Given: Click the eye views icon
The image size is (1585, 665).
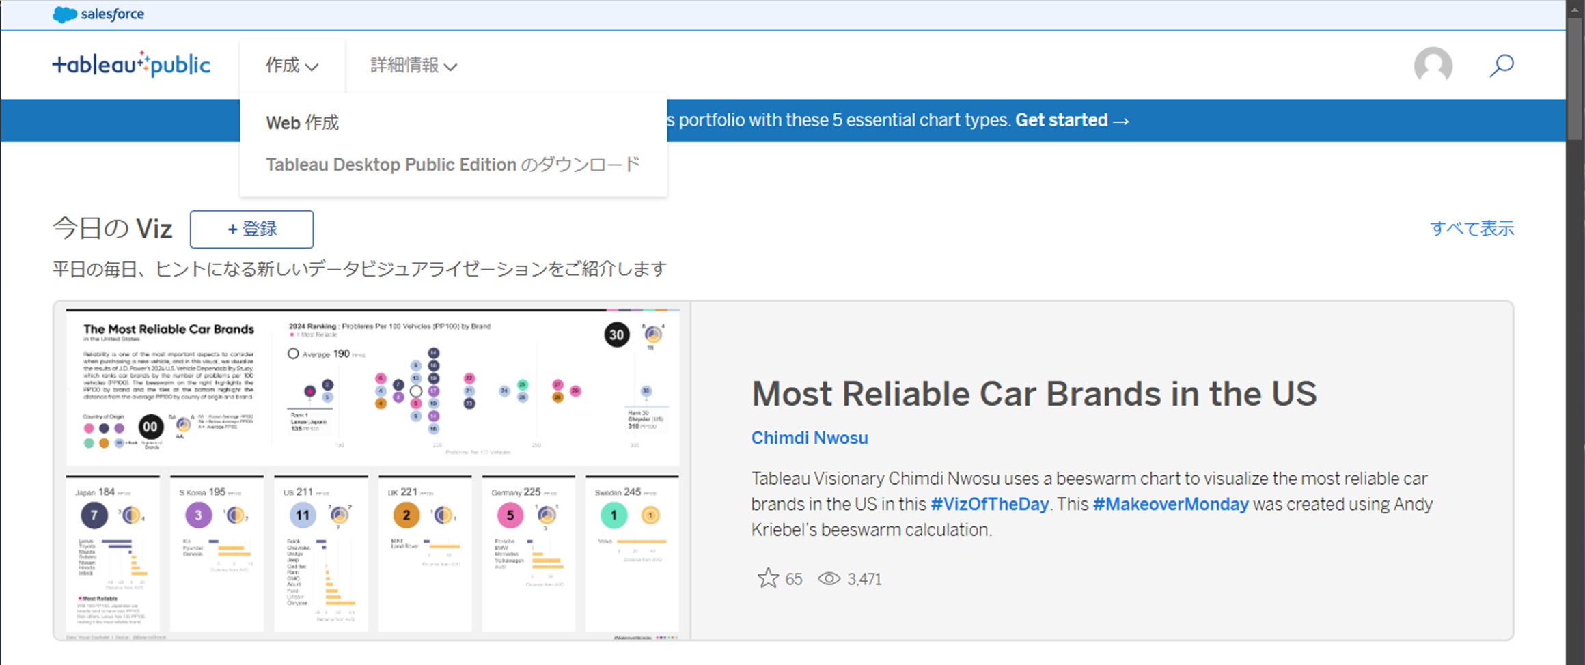Looking at the screenshot, I should pyautogui.click(x=829, y=579).
